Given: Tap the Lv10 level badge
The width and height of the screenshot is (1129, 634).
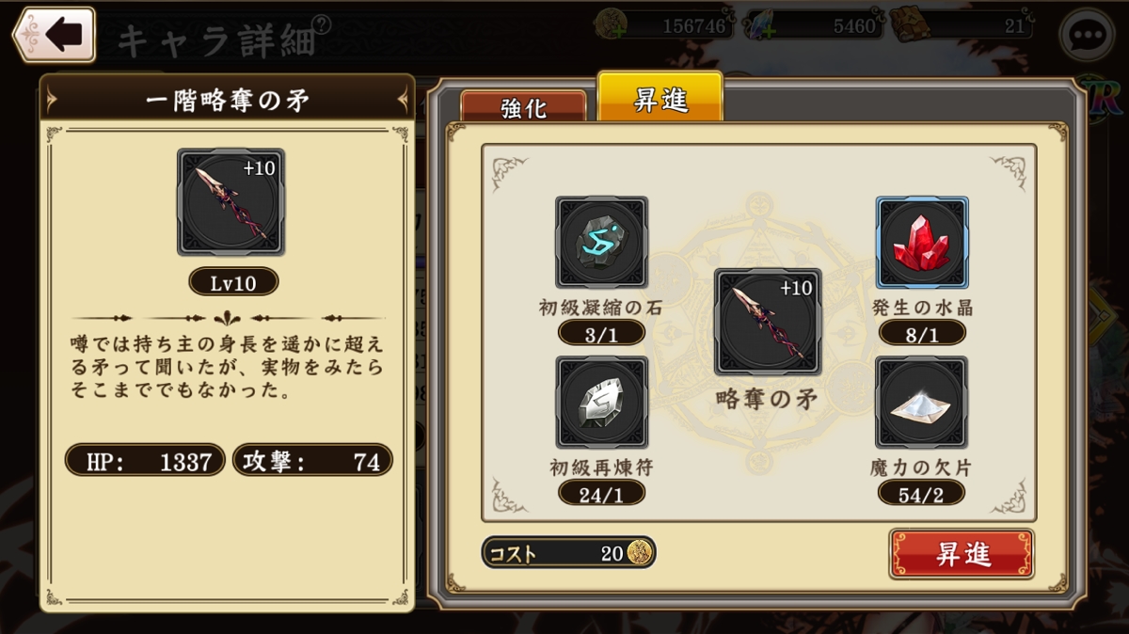Looking at the screenshot, I should pos(232,282).
